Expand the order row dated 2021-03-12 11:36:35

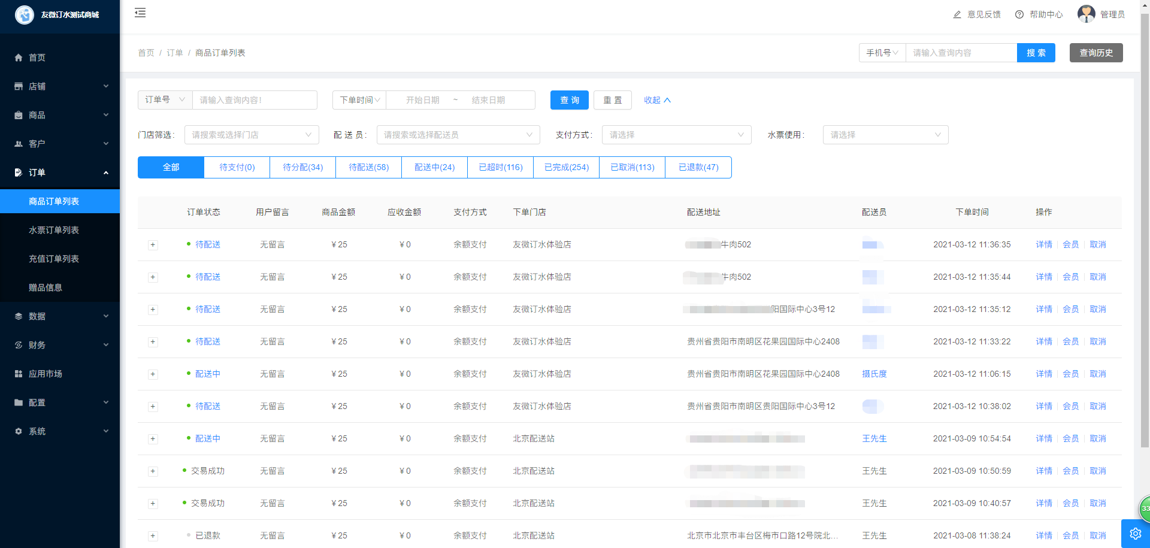click(x=153, y=245)
